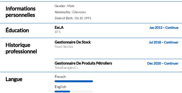The width and height of the screenshot is (182, 93).
Task: Click the BTS degree text
Action: tap(58, 32)
